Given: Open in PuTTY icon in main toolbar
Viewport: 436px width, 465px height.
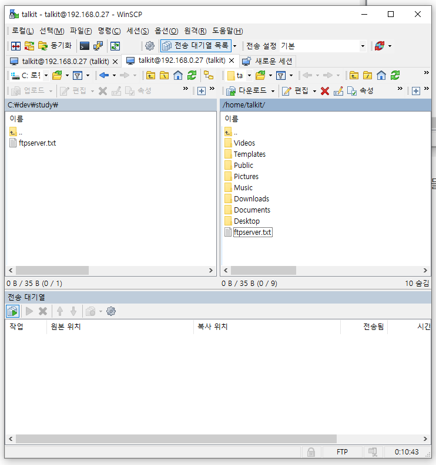Looking at the screenshot, I should click(x=98, y=46).
